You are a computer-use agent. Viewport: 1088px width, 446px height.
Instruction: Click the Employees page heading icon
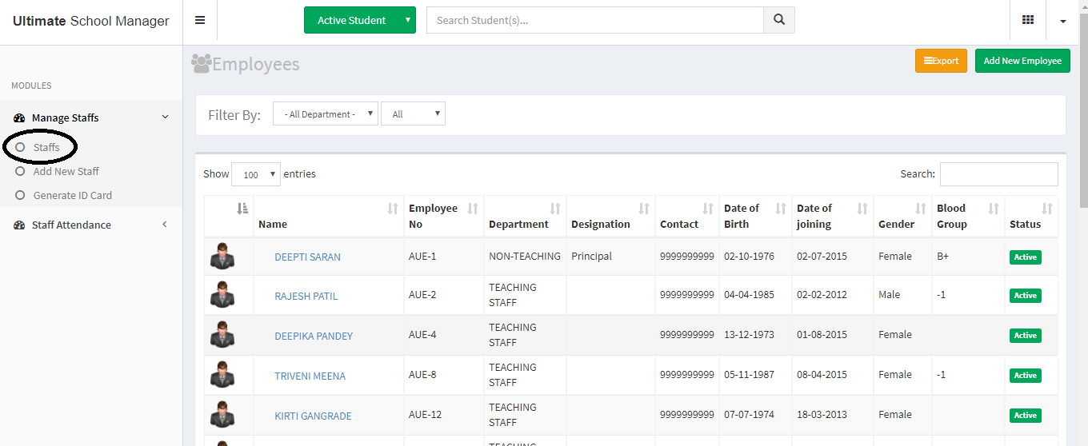(x=201, y=63)
